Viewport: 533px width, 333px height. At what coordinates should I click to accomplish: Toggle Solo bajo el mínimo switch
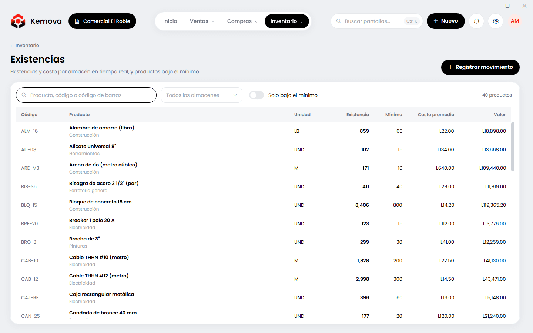click(256, 95)
